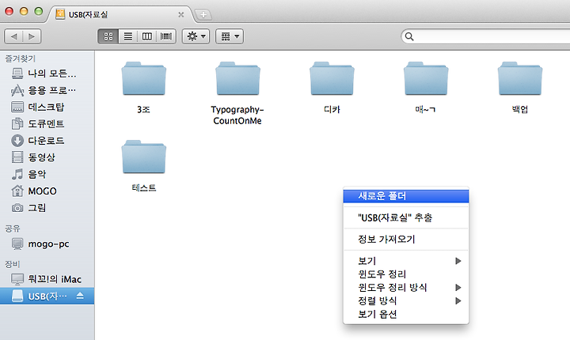Screen dimensions: 570x340
Task: Open MOGO home folder in sidebar
Action: [x=47, y=191]
